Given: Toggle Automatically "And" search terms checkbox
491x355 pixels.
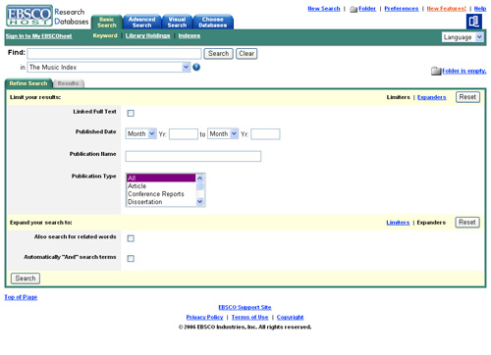Looking at the screenshot, I should point(131,259).
